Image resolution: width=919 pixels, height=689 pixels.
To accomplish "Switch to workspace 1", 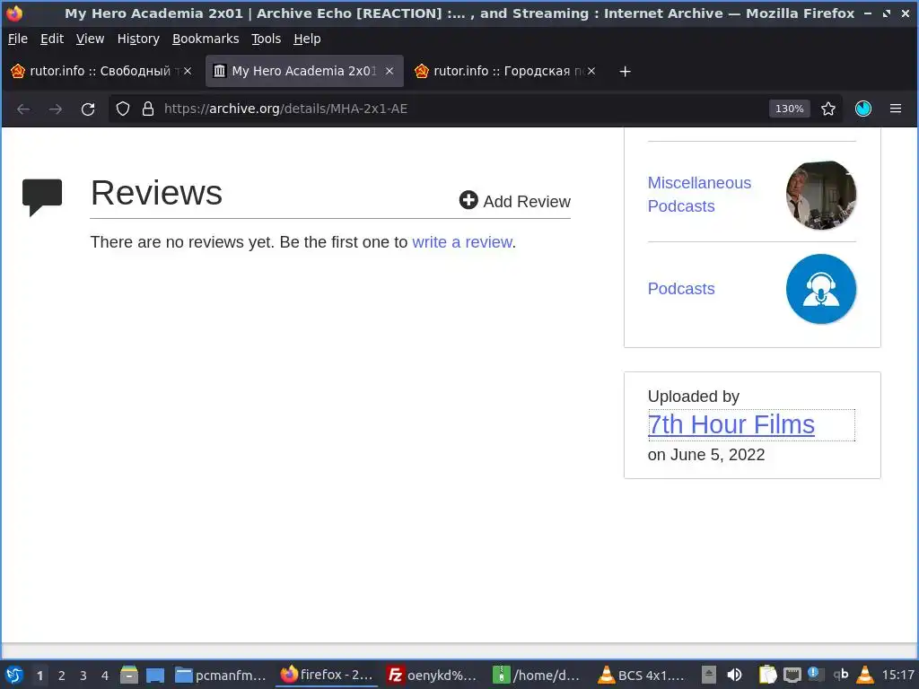I will 39,676.
